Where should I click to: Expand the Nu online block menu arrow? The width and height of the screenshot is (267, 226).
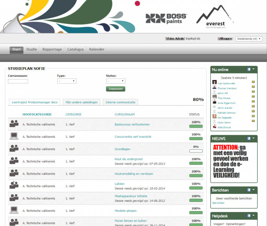click(x=253, y=69)
